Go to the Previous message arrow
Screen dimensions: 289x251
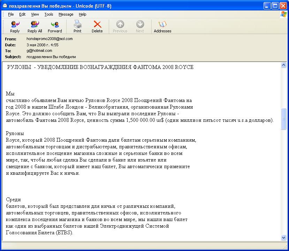tap(120, 27)
